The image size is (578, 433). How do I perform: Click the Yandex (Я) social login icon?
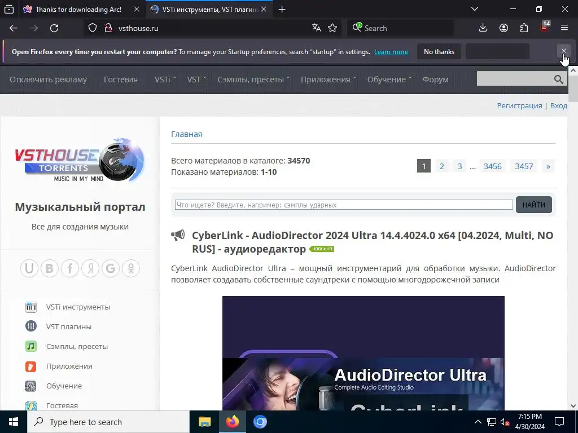coord(90,268)
